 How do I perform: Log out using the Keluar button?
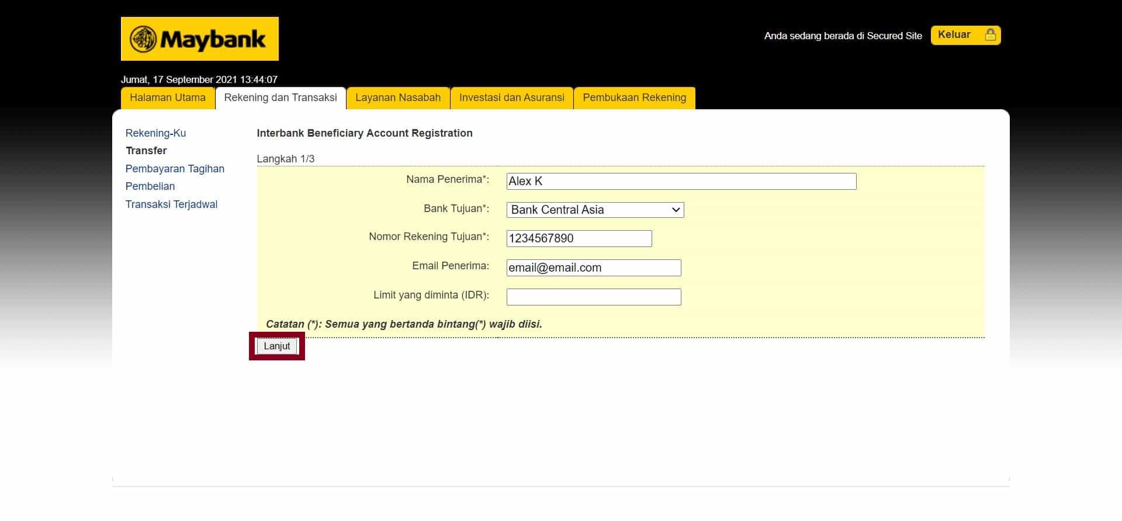pyautogui.click(x=954, y=35)
